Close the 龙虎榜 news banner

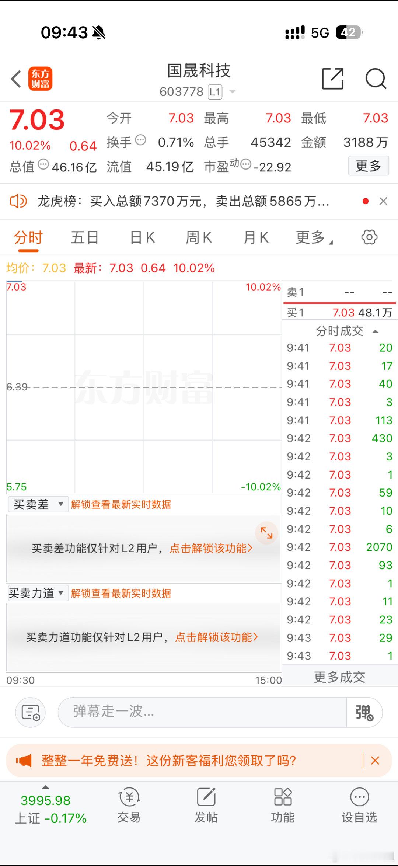(x=383, y=201)
